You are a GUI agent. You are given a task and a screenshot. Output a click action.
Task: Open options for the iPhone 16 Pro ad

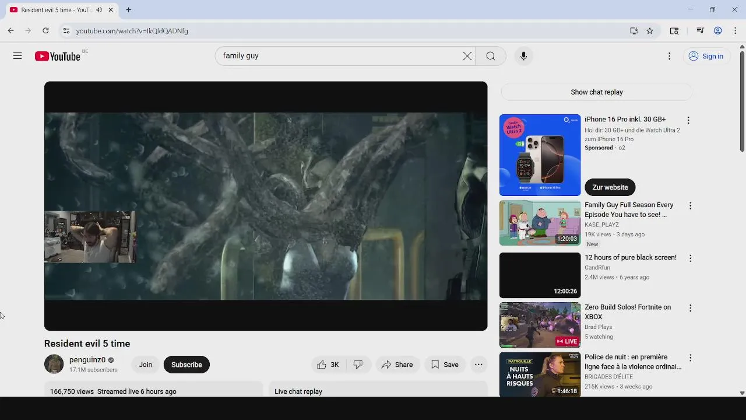688,120
